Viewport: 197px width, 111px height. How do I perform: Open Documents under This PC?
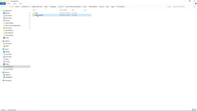point(8,54)
